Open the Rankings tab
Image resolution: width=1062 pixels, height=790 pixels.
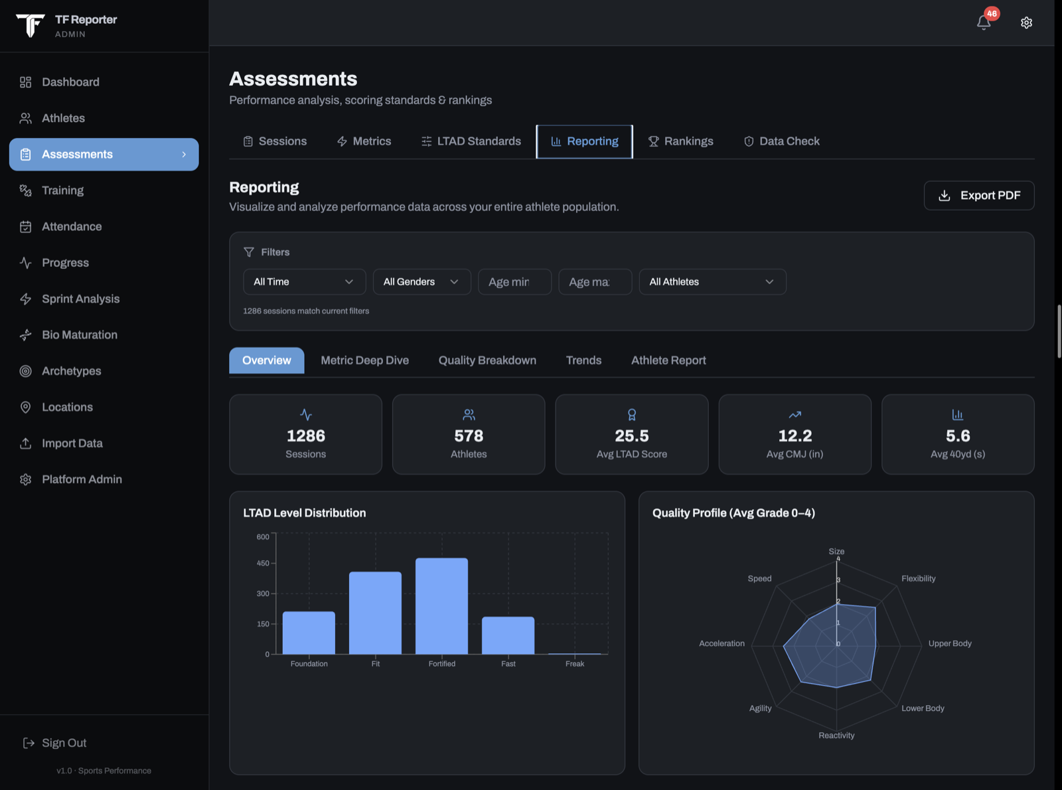pos(680,141)
